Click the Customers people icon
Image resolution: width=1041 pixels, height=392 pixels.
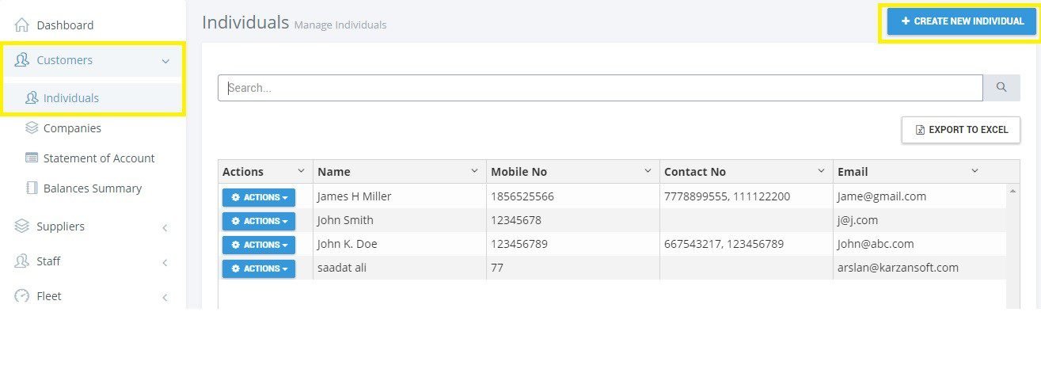click(x=22, y=60)
